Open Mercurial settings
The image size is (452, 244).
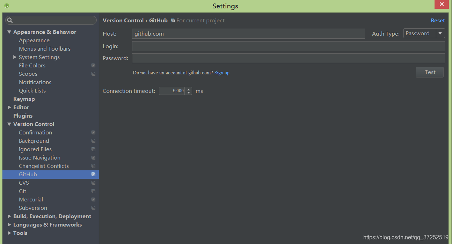point(31,200)
